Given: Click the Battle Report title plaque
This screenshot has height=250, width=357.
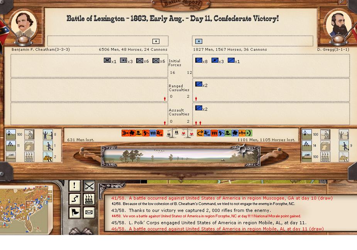Looking at the screenshot, I should 181,4.
